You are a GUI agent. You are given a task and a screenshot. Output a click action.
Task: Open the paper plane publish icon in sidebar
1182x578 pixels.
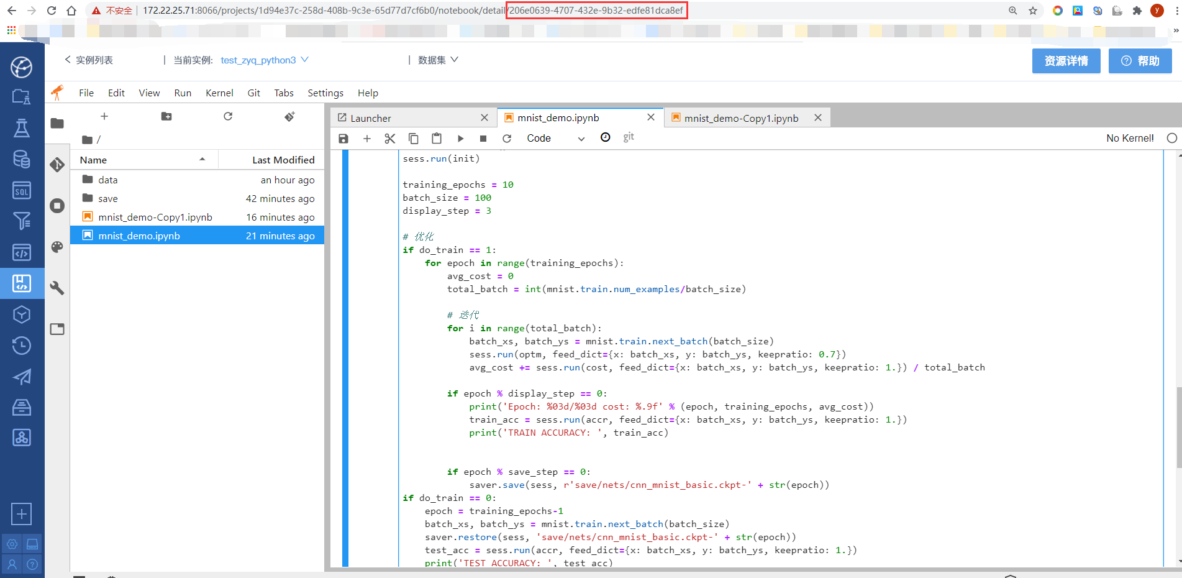[x=22, y=377]
